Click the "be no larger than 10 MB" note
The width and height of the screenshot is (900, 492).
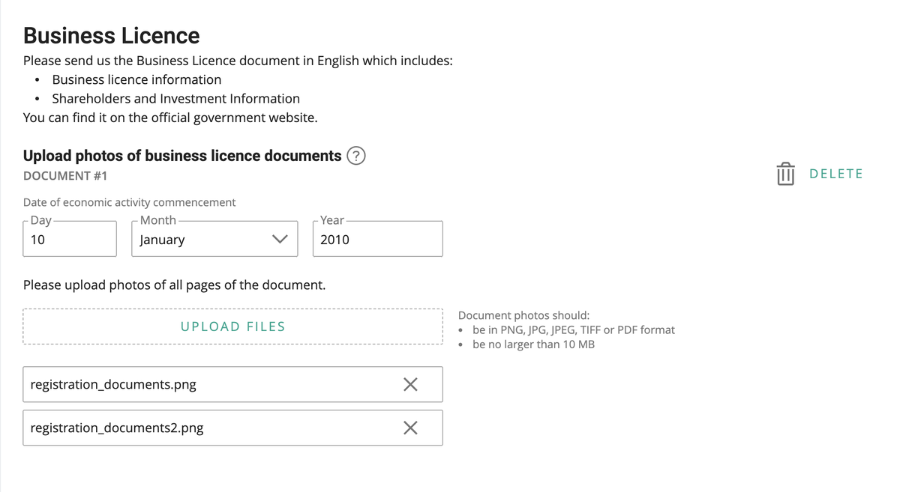coord(533,344)
